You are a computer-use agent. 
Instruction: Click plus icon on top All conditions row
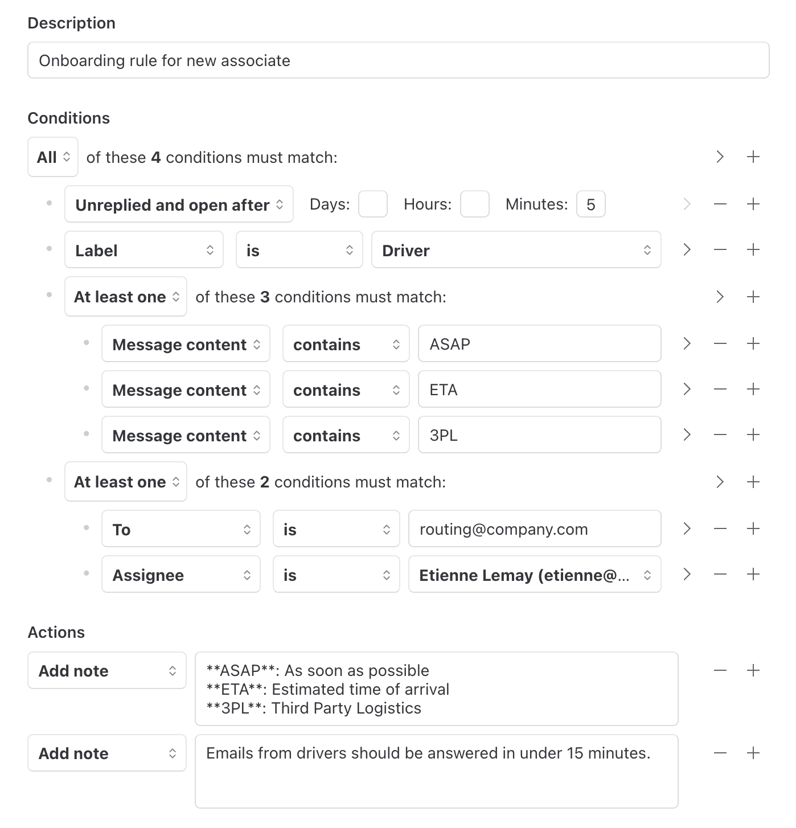tap(753, 157)
